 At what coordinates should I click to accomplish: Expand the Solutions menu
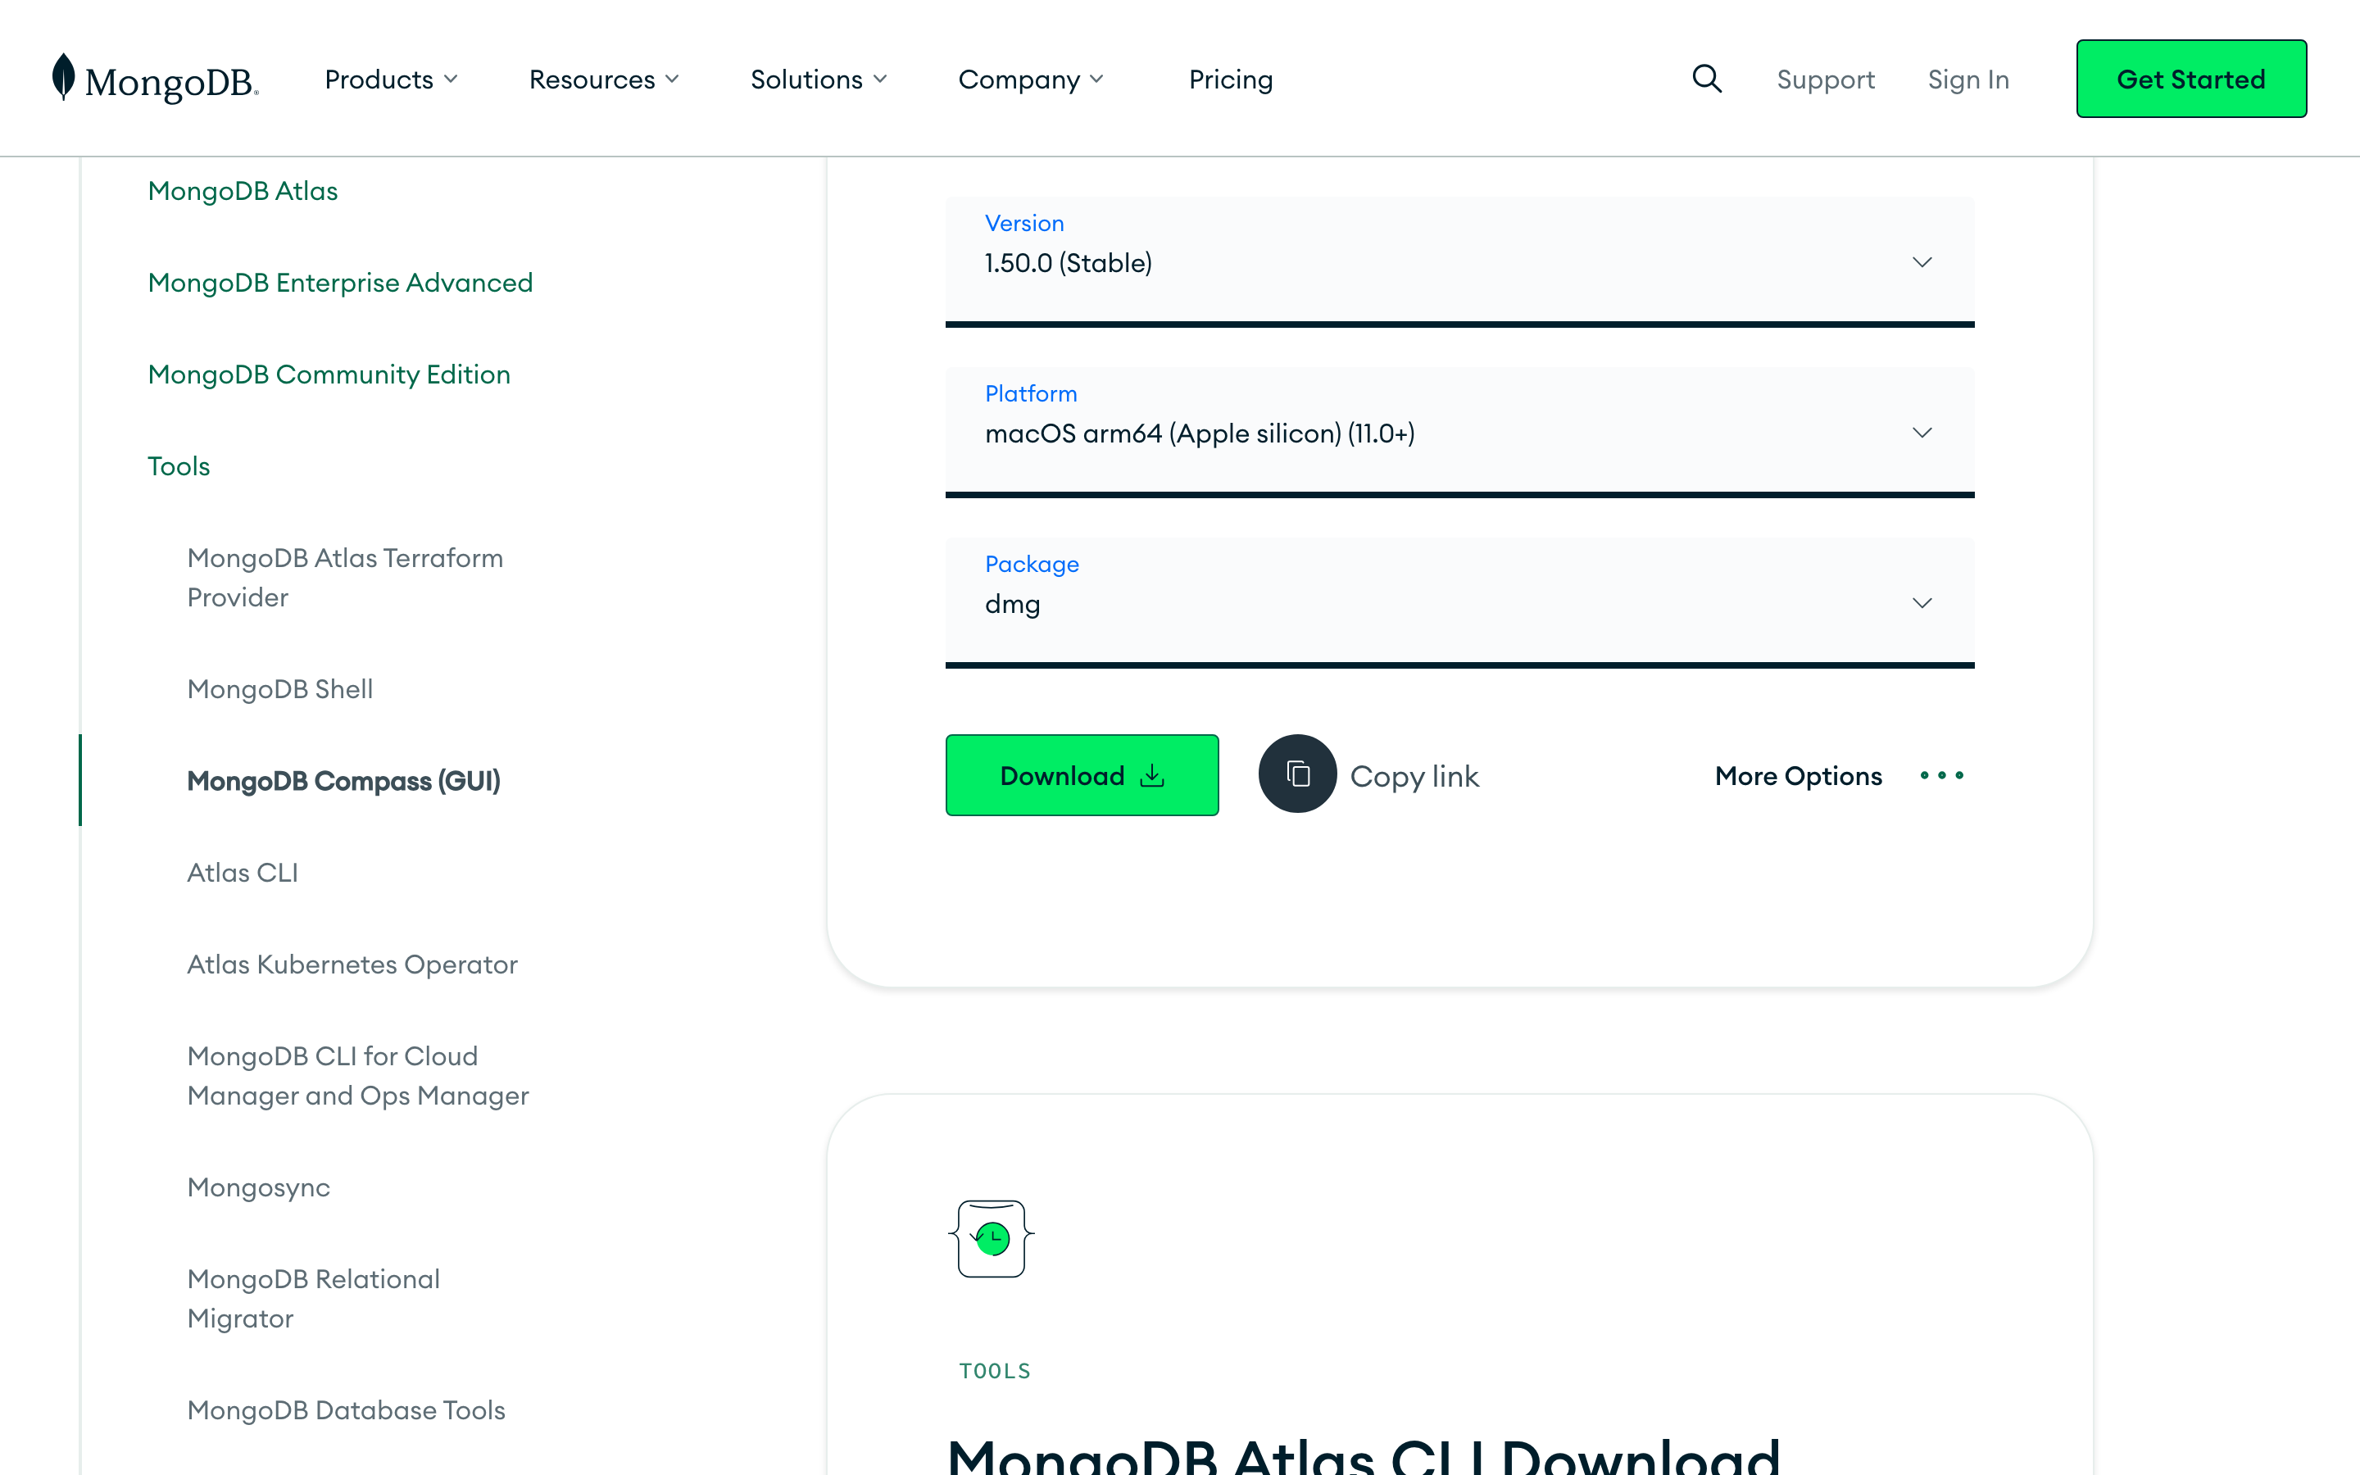[x=818, y=79]
